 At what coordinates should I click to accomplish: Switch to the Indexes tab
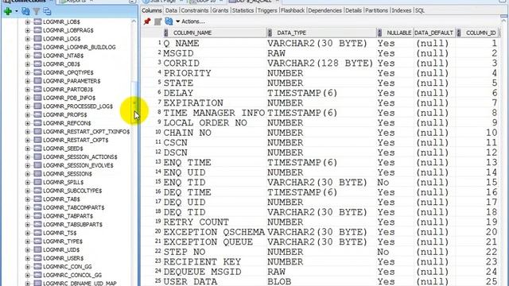pos(401,10)
